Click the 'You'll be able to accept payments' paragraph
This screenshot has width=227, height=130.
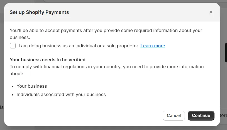106,31
